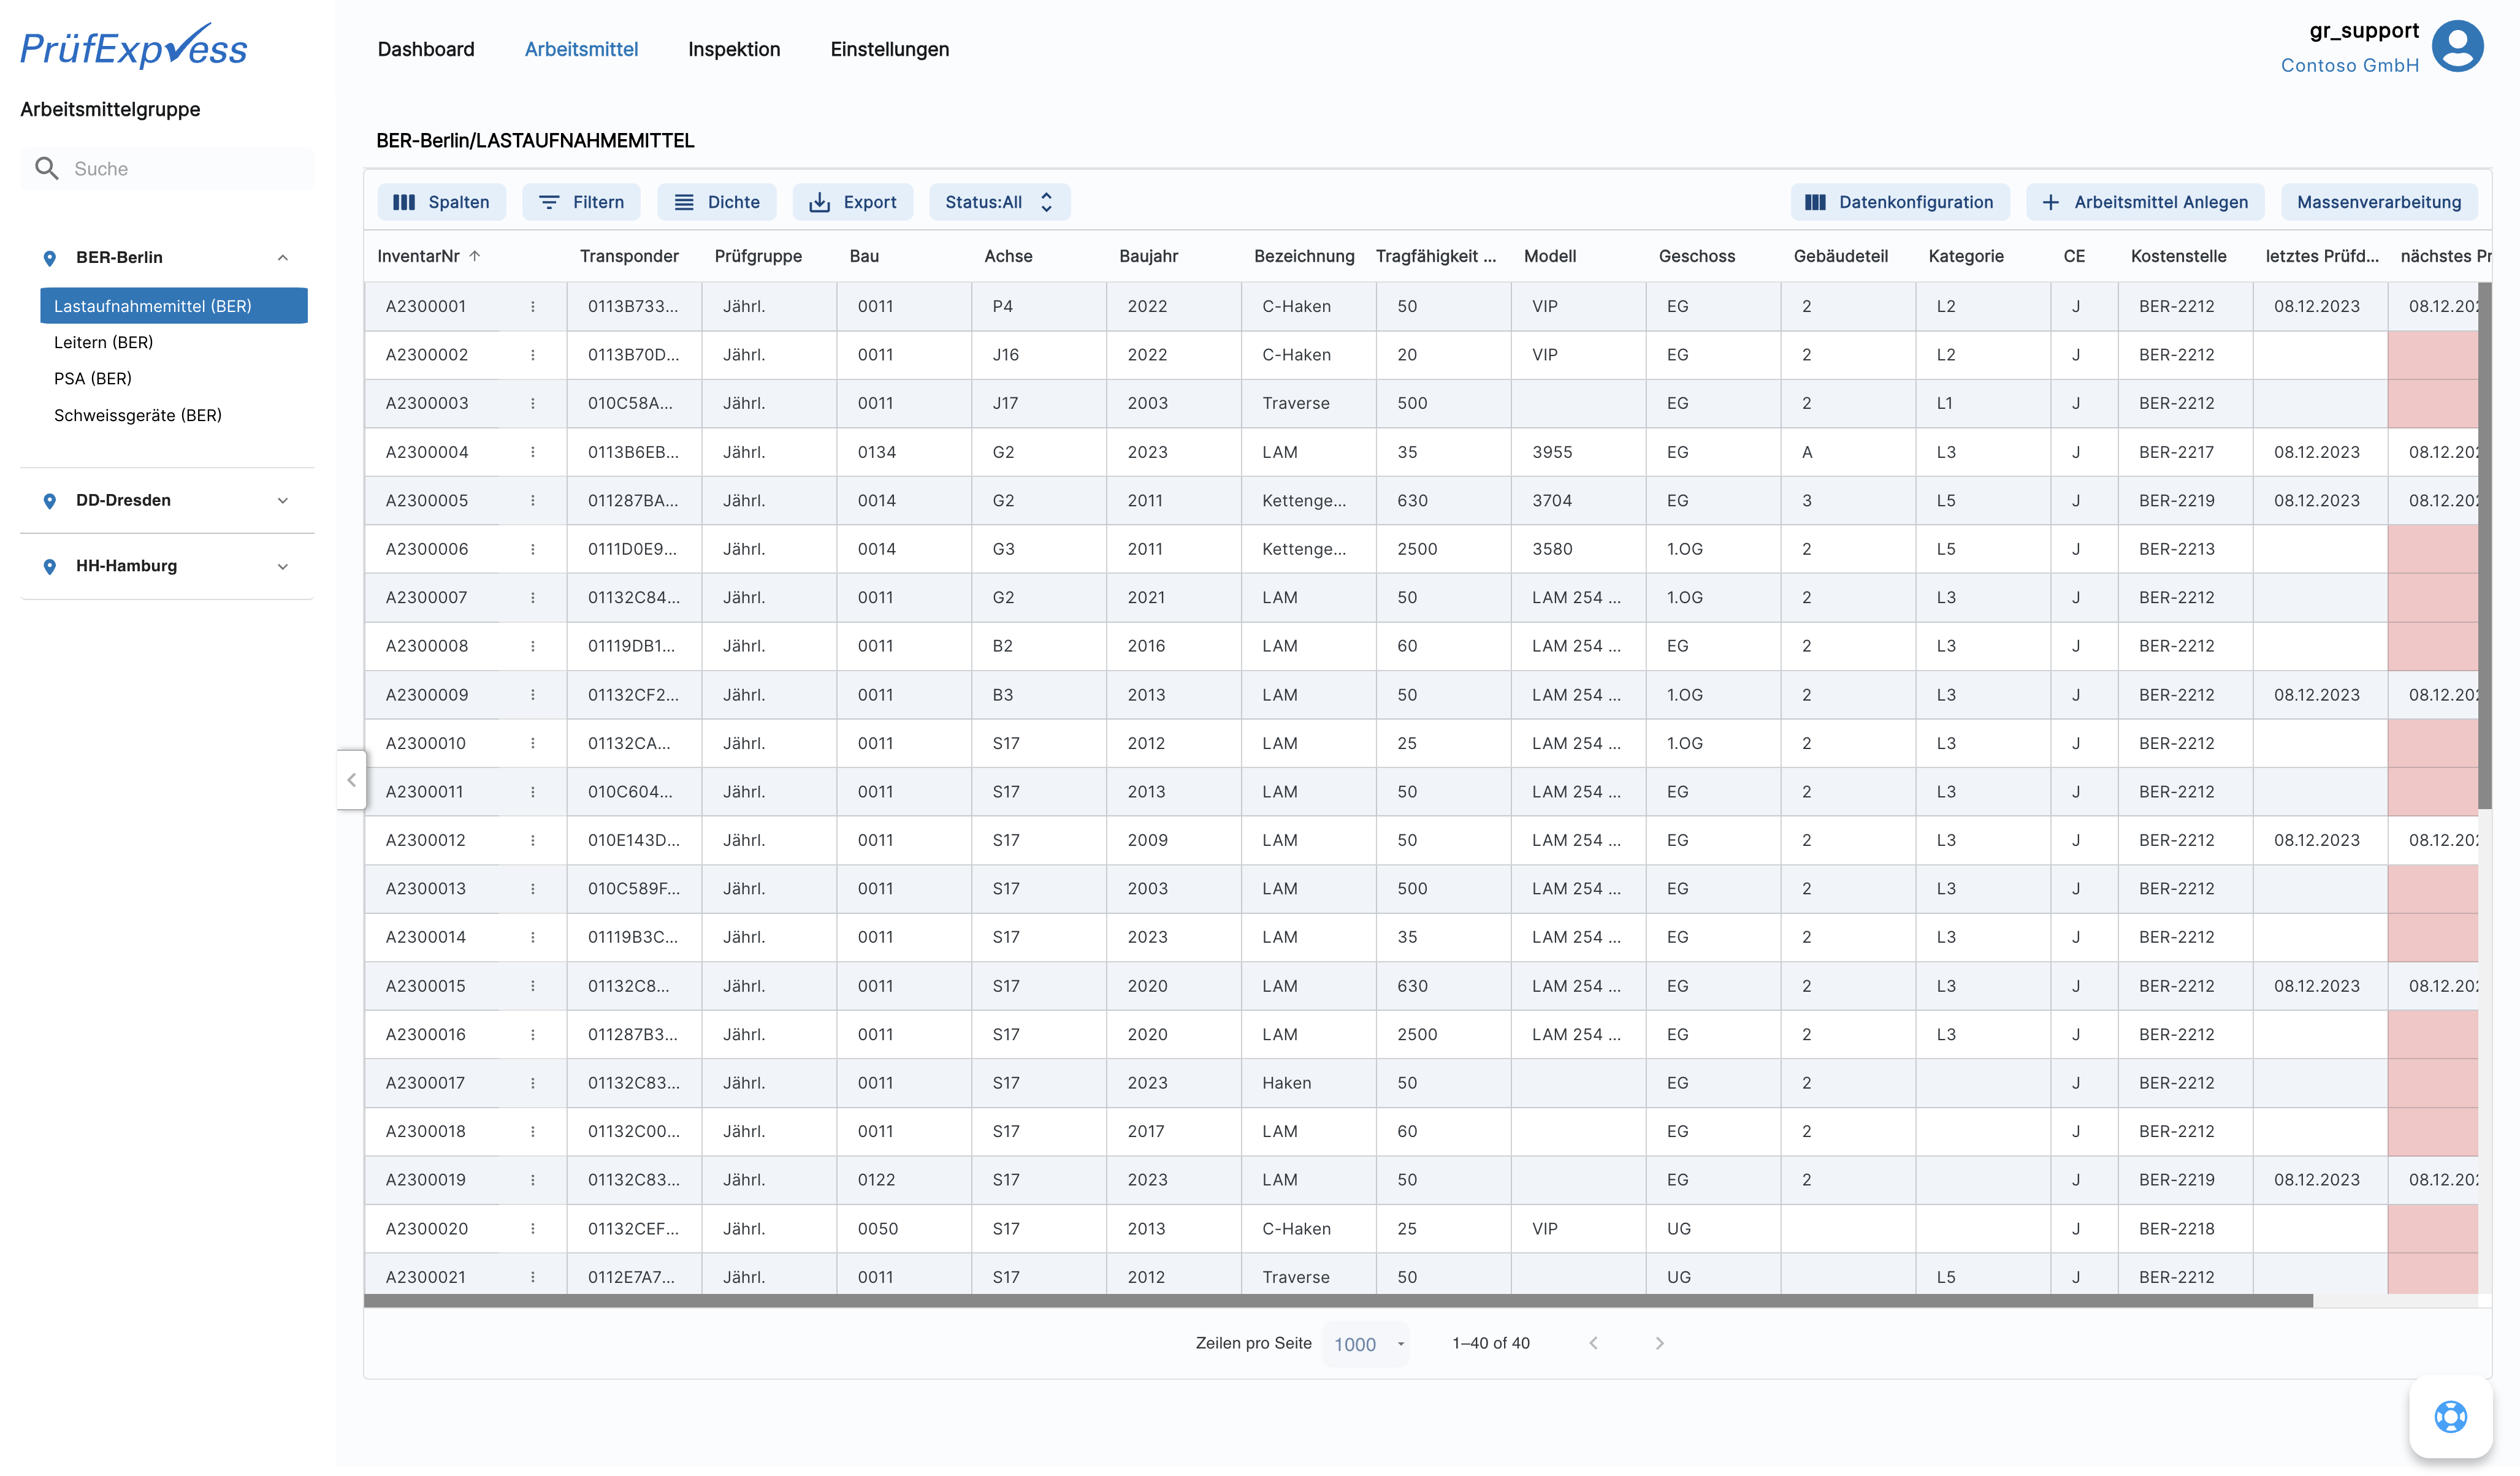Click the search magnifier icon
Image resolution: width=2520 pixels, height=1476 pixels.
pyautogui.click(x=46, y=169)
